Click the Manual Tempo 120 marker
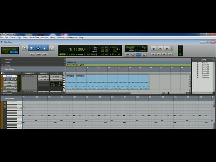This screenshot has width=216, height=162. pyautogui.click(x=75, y=65)
